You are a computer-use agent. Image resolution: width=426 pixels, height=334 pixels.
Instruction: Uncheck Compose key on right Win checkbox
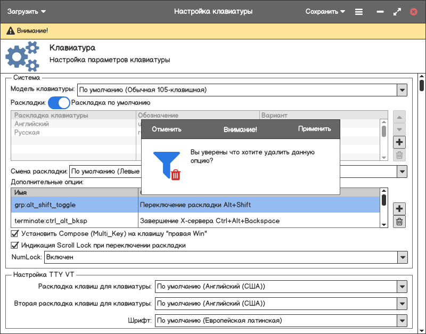(x=15, y=233)
